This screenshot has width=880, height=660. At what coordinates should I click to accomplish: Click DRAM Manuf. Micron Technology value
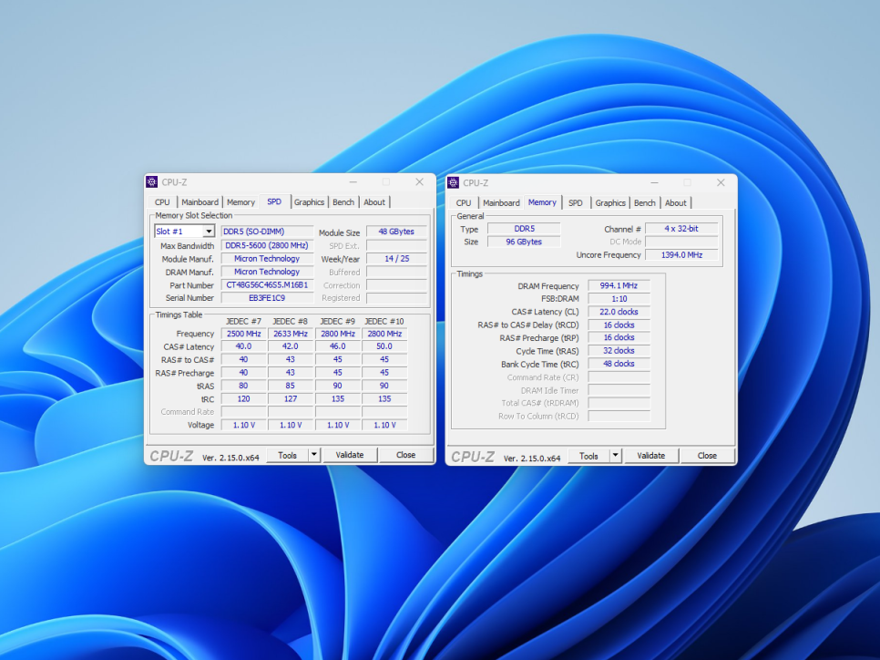(x=267, y=272)
